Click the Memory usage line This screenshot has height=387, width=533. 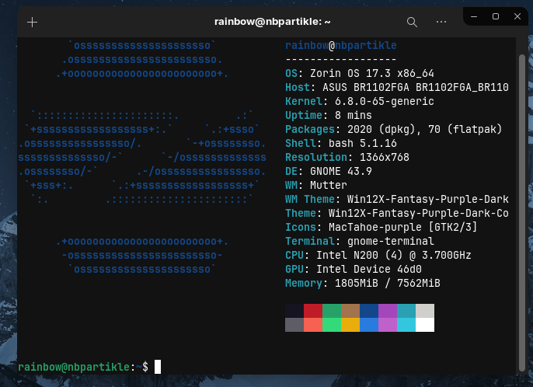[362, 284]
